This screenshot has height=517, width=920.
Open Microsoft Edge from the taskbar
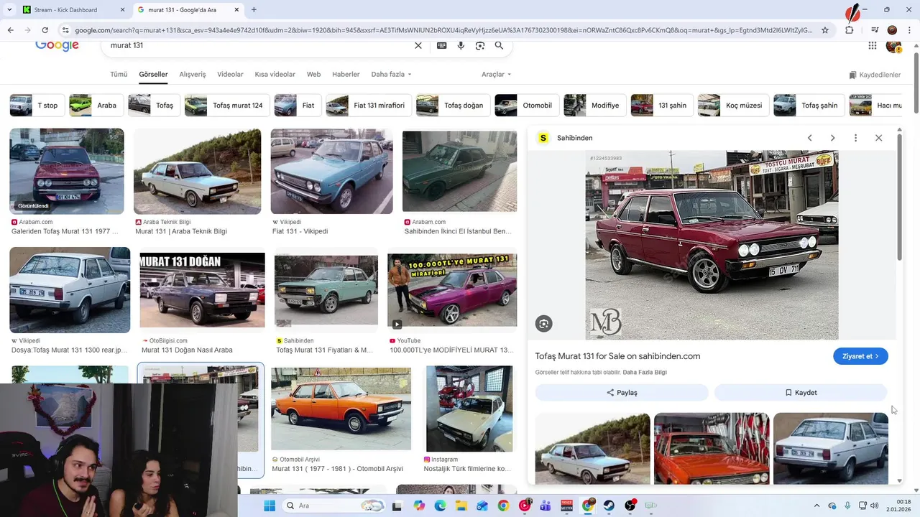[x=440, y=506]
